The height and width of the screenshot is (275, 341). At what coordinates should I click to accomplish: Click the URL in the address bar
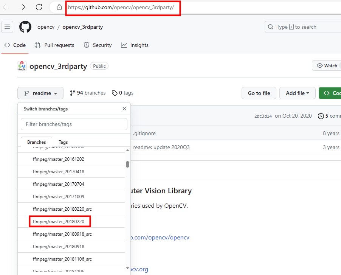pos(121,8)
